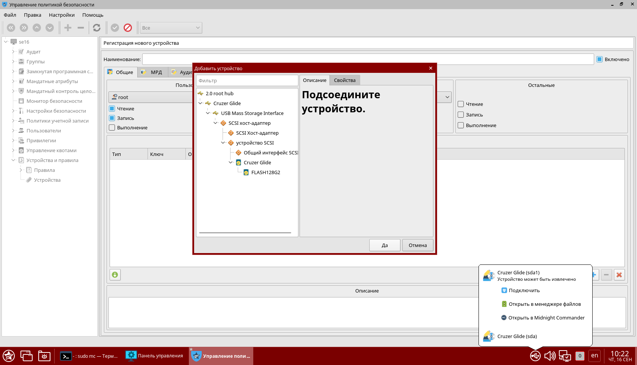Open the terminal launcher icon in taskbar
The image size is (637, 365).
tap(66, 356)
